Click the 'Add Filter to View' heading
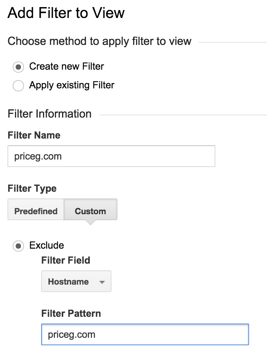 [66, 13]
